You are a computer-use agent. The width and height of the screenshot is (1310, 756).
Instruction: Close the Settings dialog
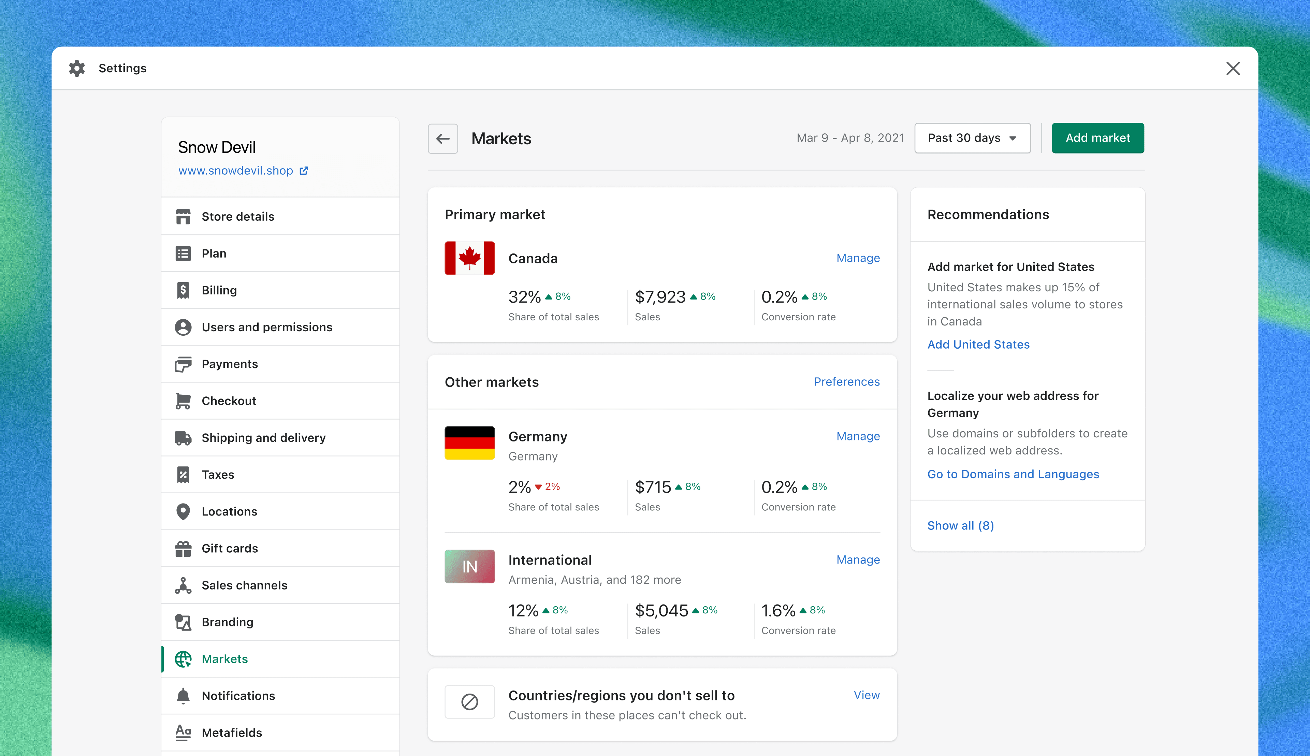coord(1233,68)
